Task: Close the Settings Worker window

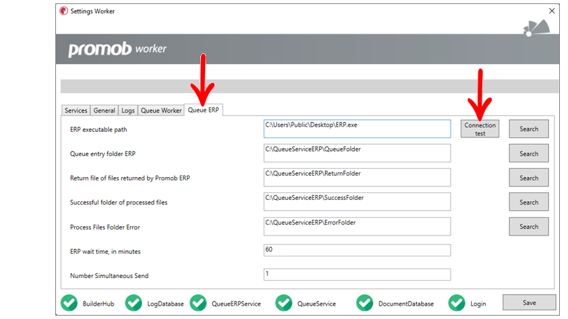Action: pyautogui.click(x=552, y=11)
